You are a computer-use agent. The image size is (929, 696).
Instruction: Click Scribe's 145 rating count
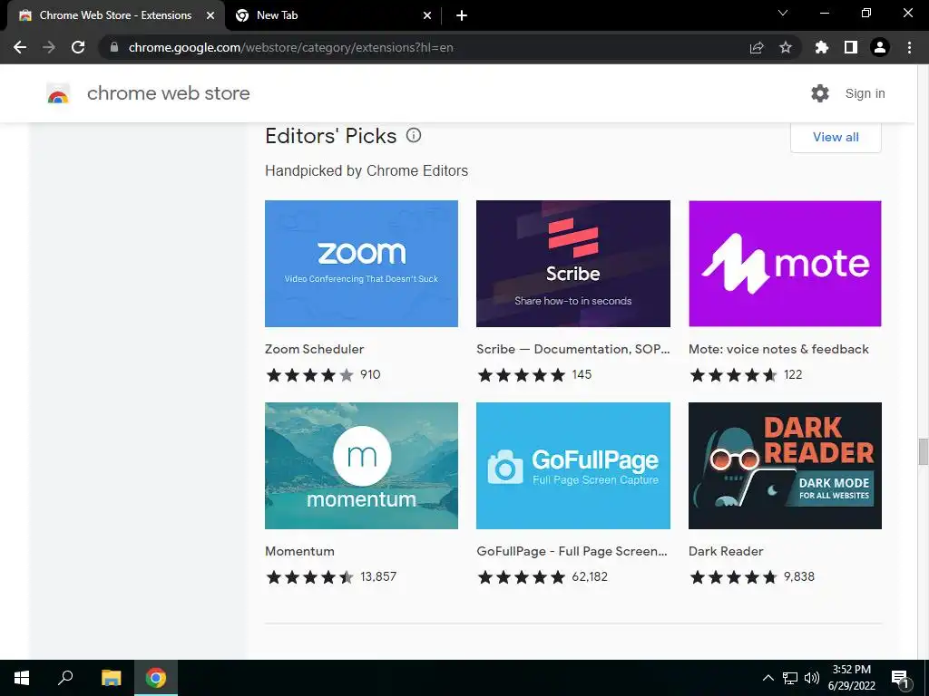point(582,374)
